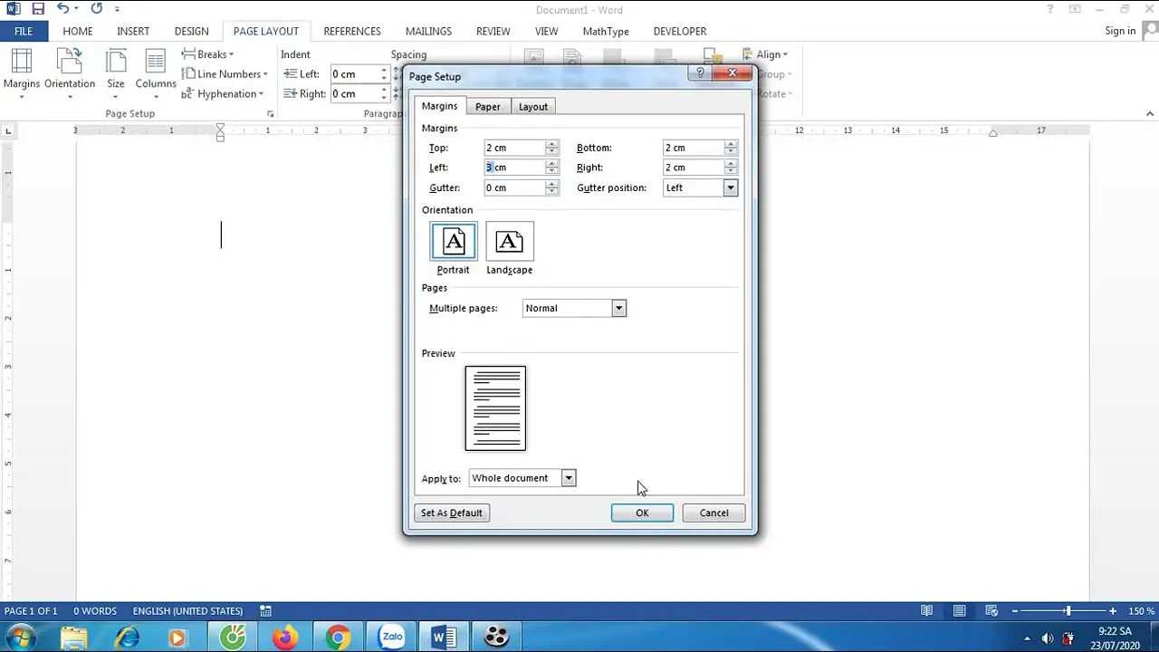1159x652 pixels.
Task: Decrease the Left margin with the down arrow
Action: (551, 171)
